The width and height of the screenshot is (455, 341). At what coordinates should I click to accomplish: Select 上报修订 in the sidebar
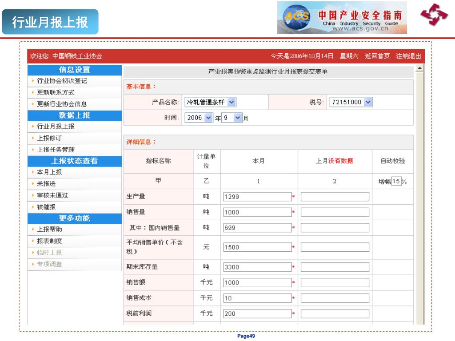point(49,138)
